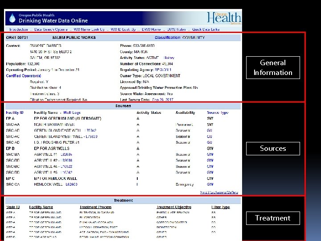
Task: Open well log link for ASR Well #1
Action: (x=66, y=154)
